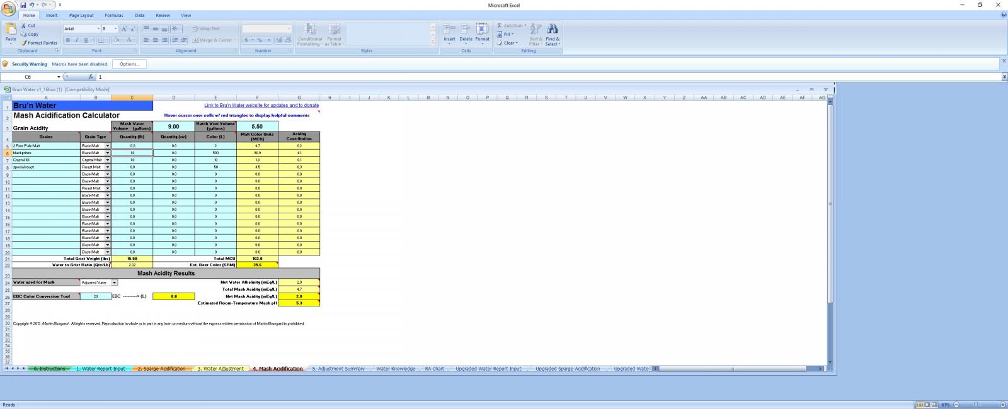Align text to the left
This screenshot has height=409, width=1008.
click(146, 40)
